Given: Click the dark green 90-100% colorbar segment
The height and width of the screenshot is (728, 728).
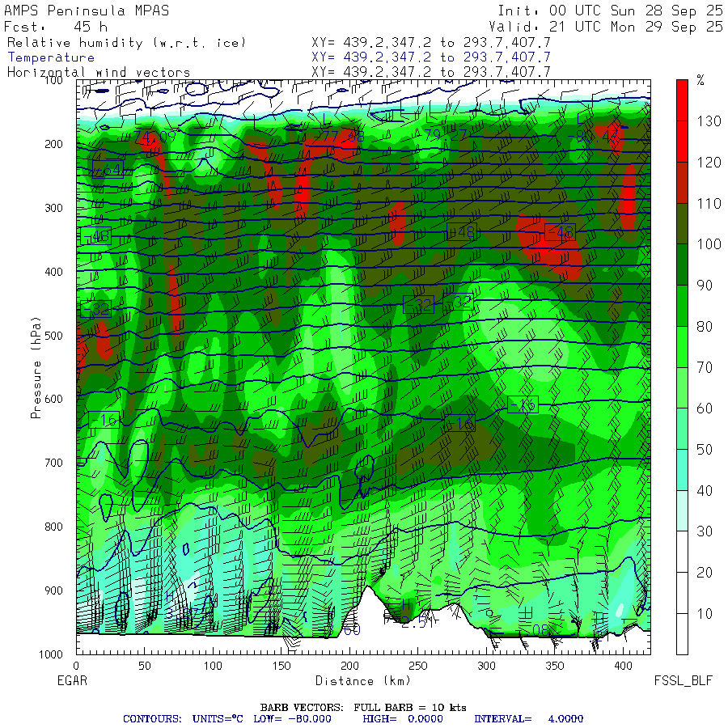Looking at the screenshot, I should 682,265.
